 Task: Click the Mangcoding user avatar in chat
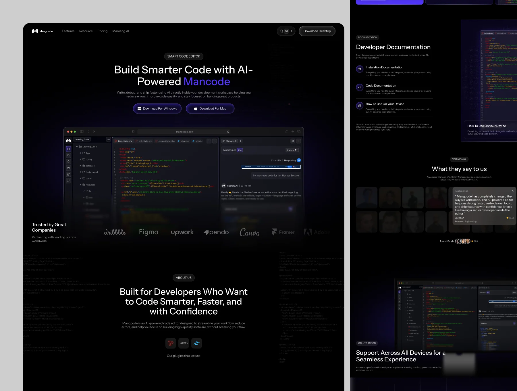click(x=299, y=160)
